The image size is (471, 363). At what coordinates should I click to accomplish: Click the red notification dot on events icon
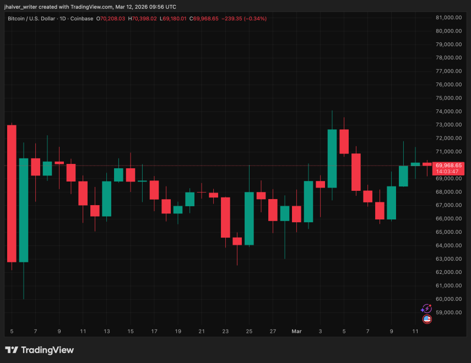pyautogui.click(x=429, y=306)
